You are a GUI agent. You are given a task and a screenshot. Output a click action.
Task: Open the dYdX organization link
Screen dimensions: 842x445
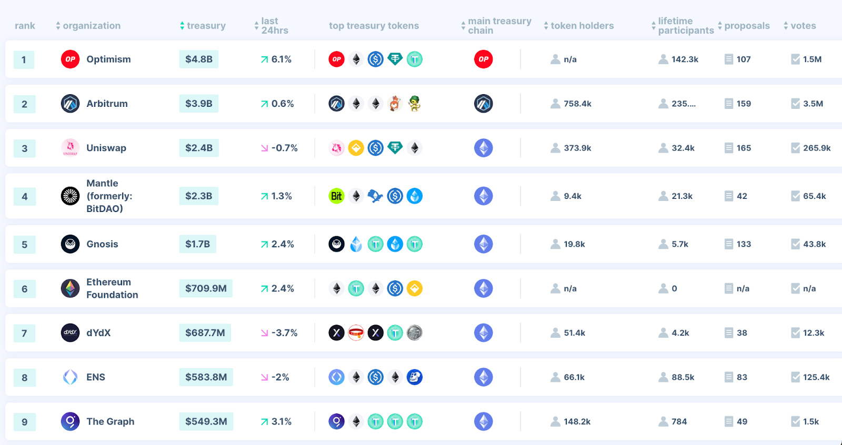click(98, 332)
